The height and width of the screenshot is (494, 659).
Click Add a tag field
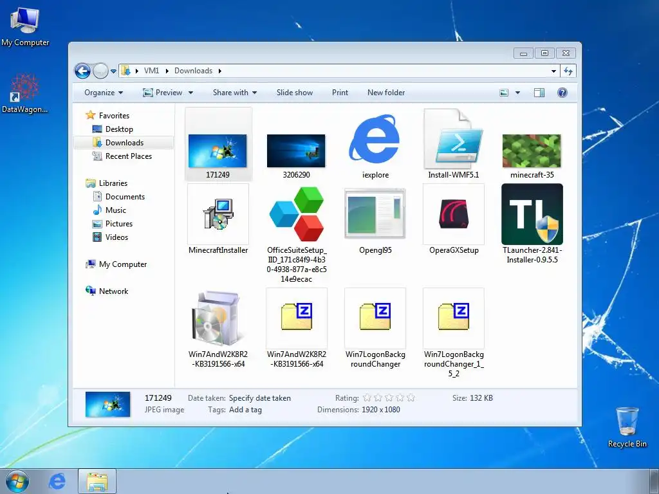245,410
